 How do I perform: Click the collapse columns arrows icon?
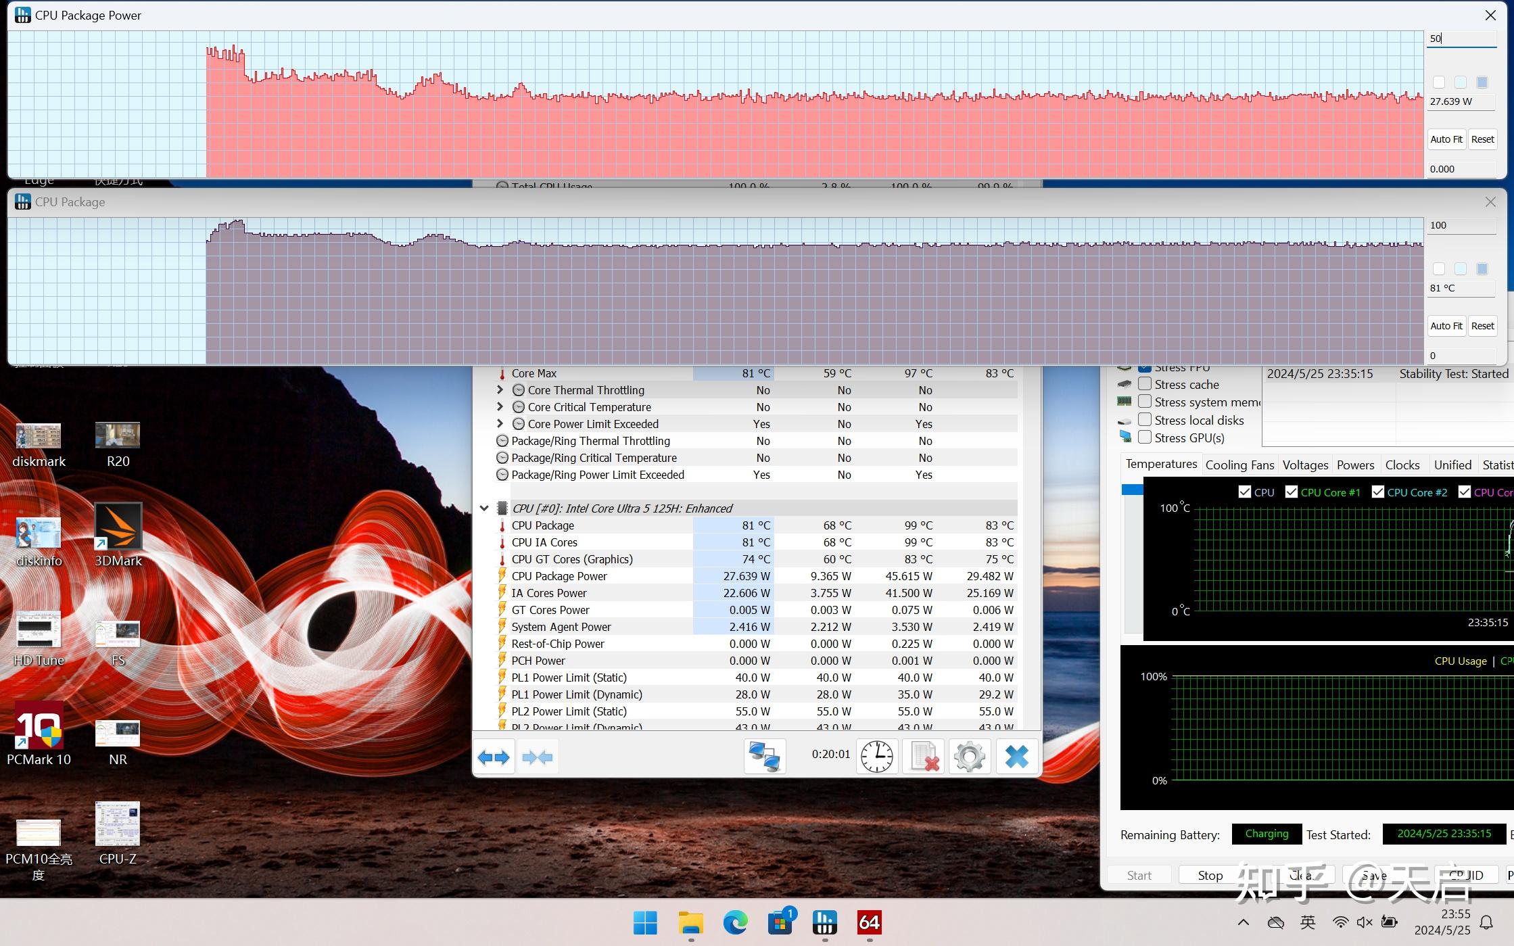click(x=538, y=757)
